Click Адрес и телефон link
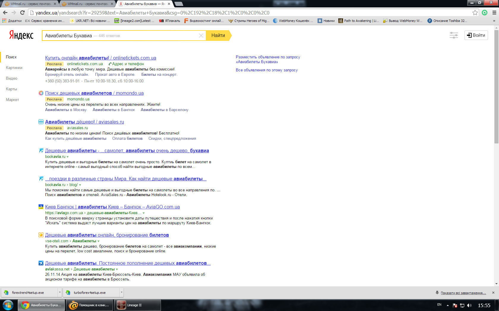 [126, 64]
